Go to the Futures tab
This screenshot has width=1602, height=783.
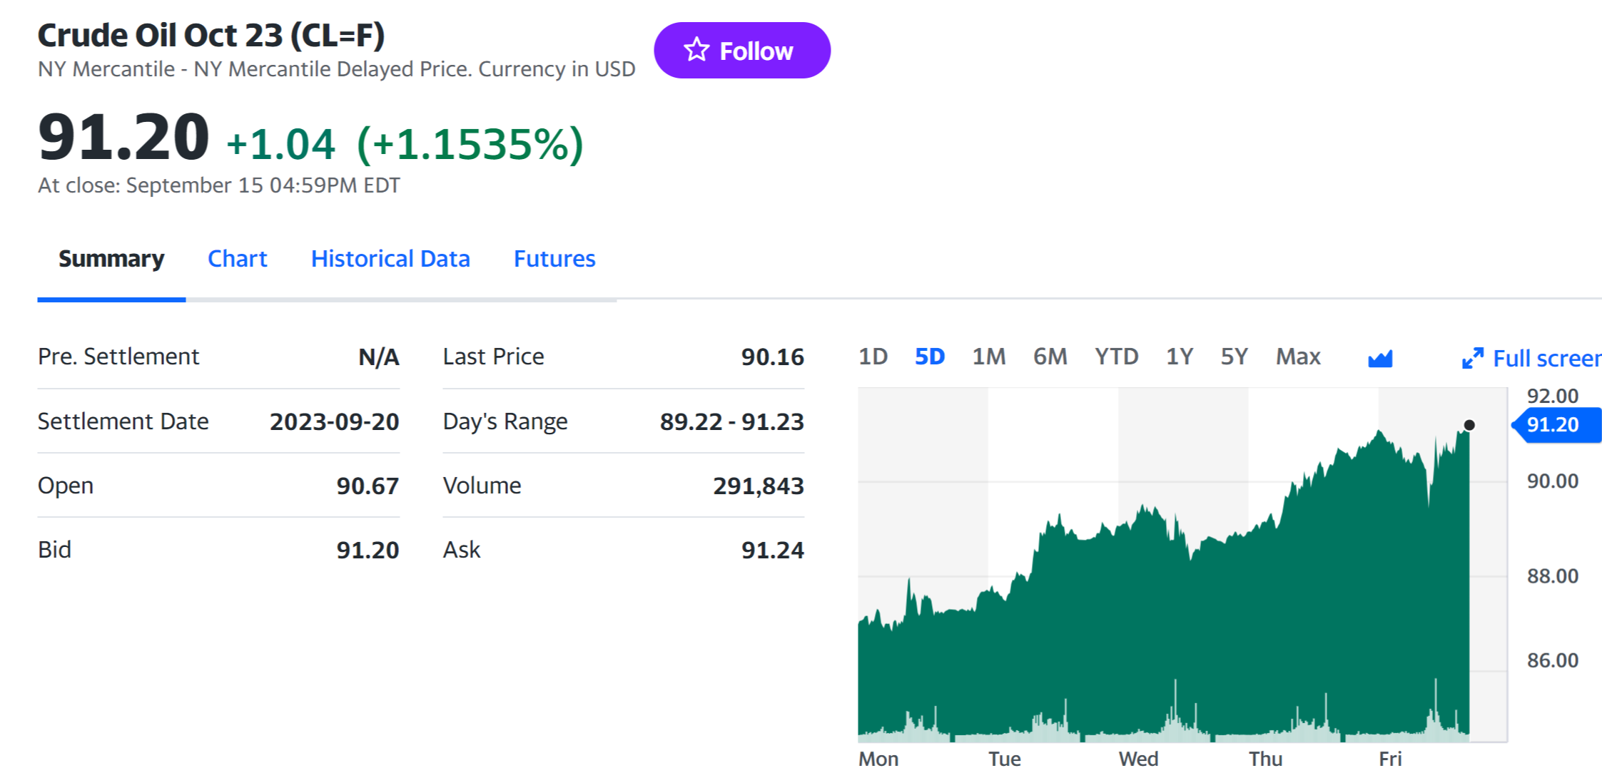pyautogui.click(x=554, y=259)
